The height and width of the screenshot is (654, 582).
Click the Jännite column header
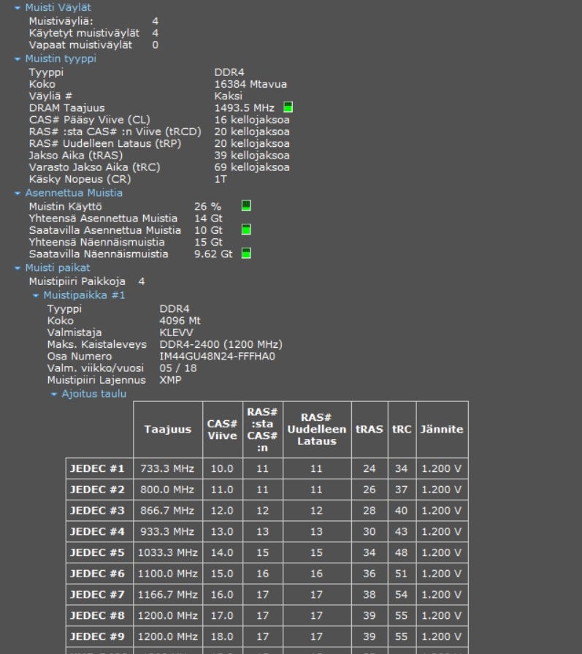click(442, 430)
